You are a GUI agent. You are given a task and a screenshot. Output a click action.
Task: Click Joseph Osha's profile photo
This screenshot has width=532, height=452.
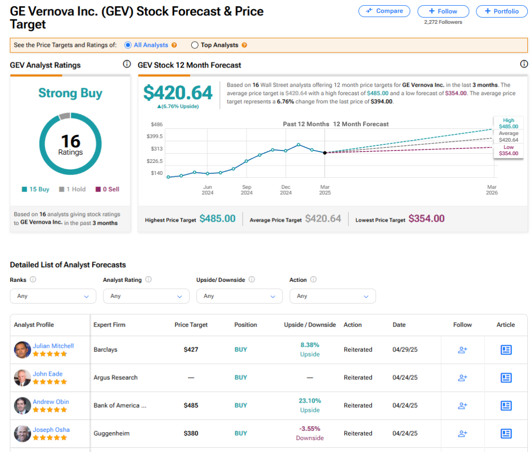coord(22,433)
